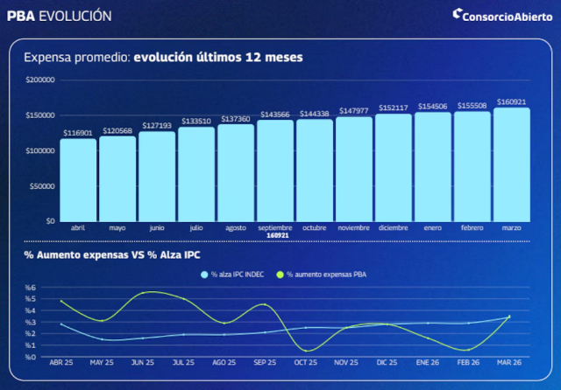
Task: Click the enero bar showing $154506
Action: tap(433, 166)
